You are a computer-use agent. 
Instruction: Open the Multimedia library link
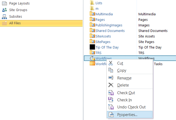pos(104,14)
